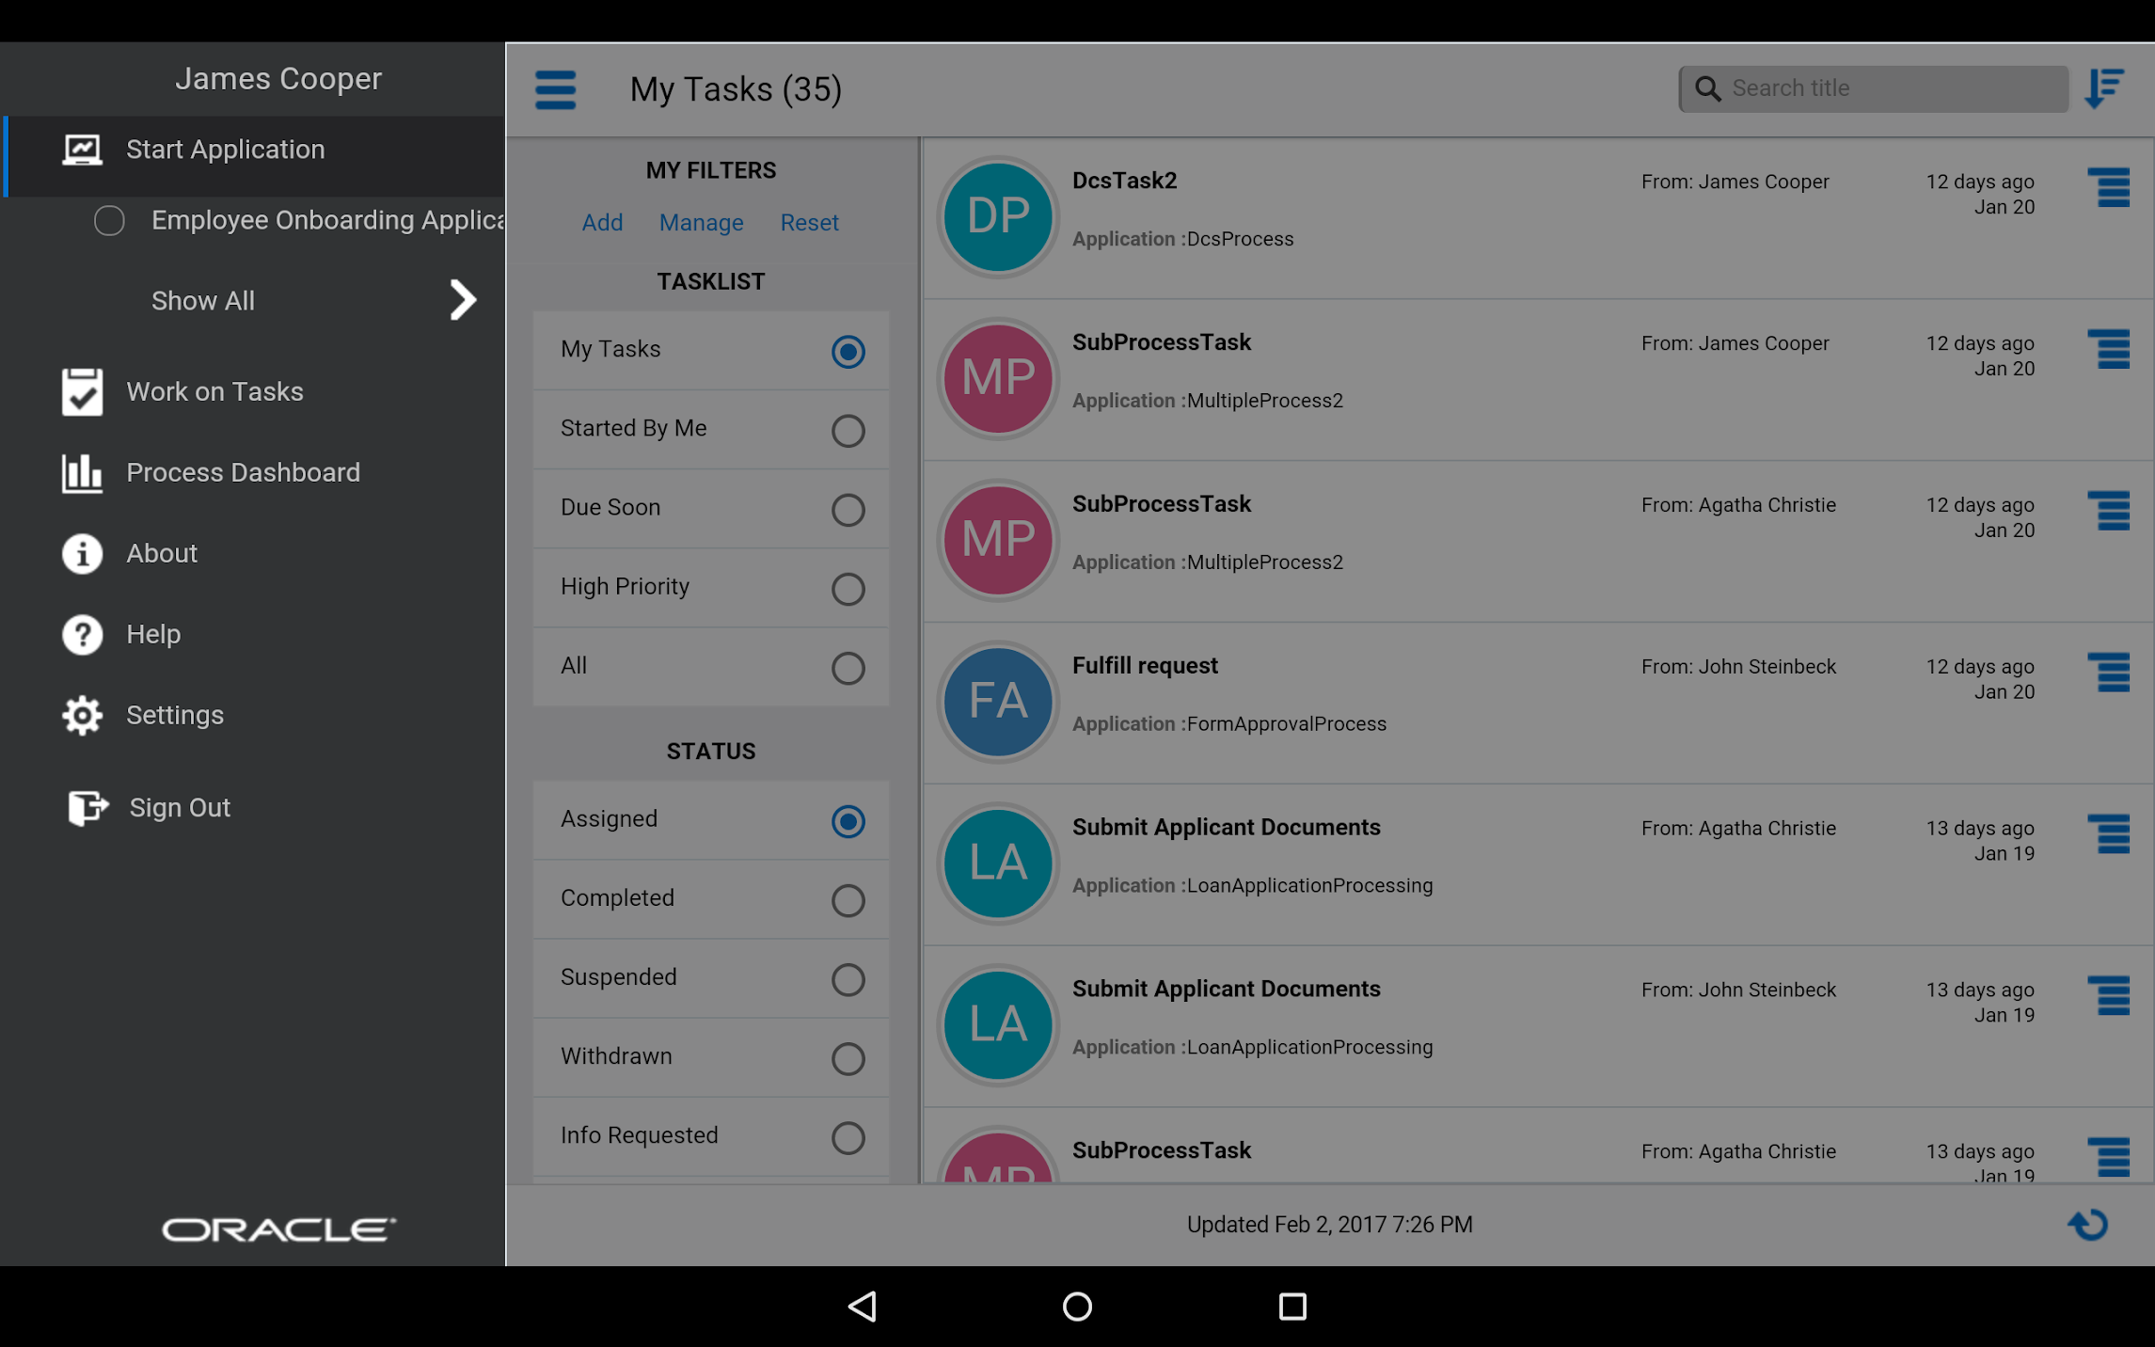Open actions icon for Agatha Christie's Submit Applicant Documents
Screen dimensions: 2155x1347
[x=2108, y=834]
